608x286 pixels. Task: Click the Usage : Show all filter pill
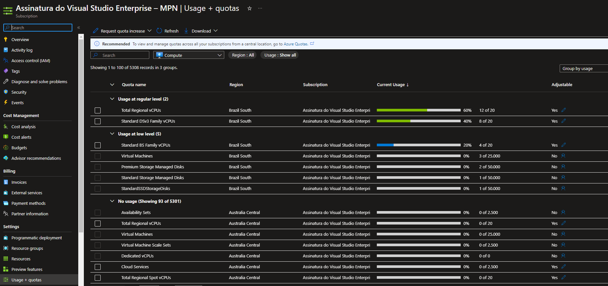point(280,55)
